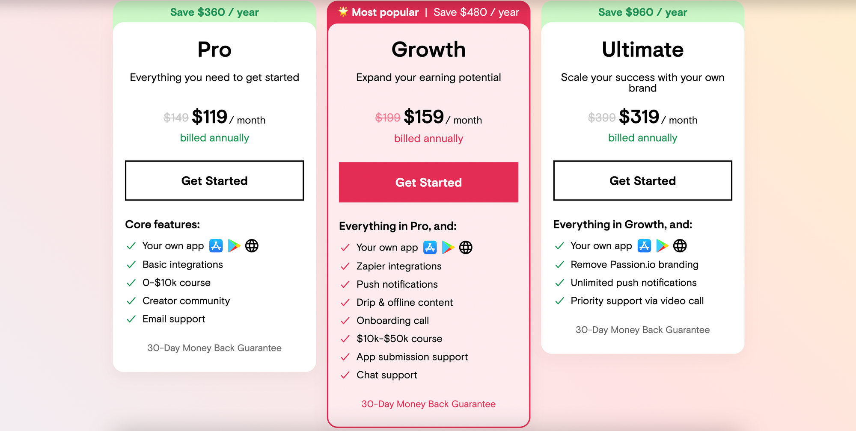
Task: Click the checkmark beside Remove Passion.io branding
Action: coord(559,264)
